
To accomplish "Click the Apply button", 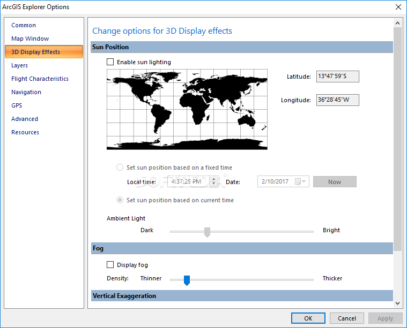I will click(386, 318).
